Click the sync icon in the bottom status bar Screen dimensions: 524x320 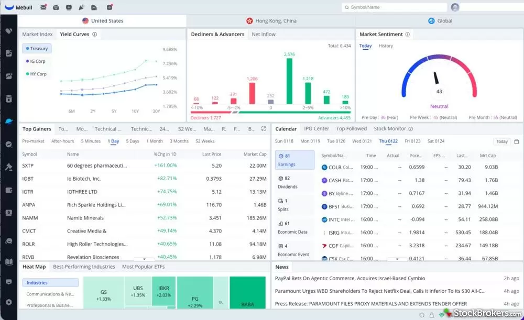tap(421, 315)
